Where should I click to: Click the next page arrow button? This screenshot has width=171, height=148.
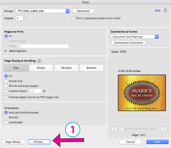[x=163, y=129]
